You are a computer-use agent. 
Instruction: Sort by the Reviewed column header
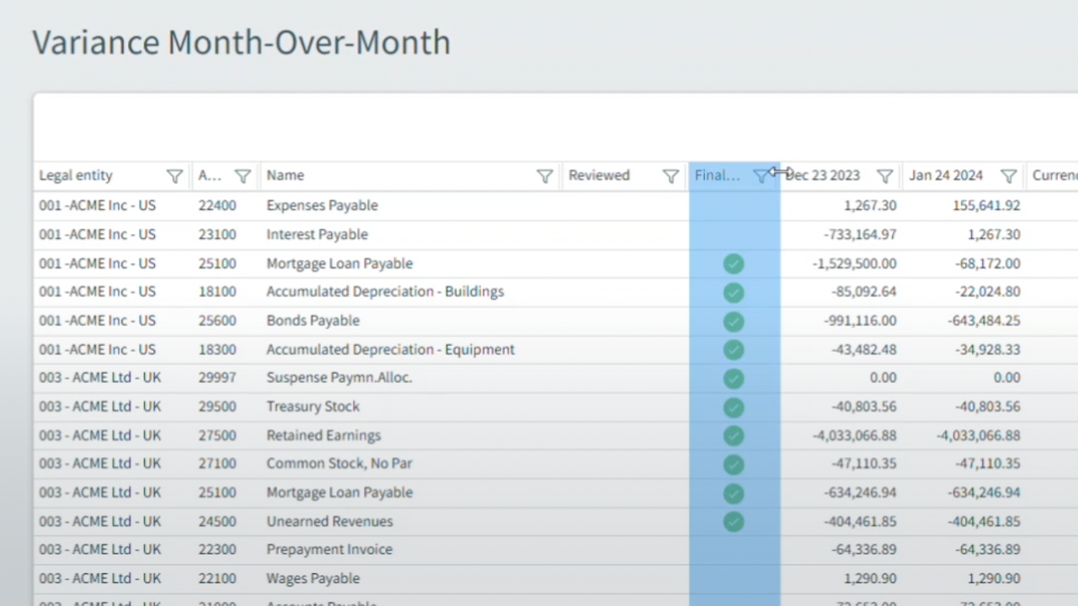pyautogui.click(x=599, y=175)
